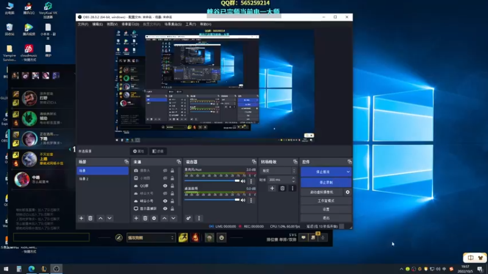Image resolution: width=488 pixels, height=274 pixels.
Task: Remove selected source with trash icon
Action: coord(145,219)
